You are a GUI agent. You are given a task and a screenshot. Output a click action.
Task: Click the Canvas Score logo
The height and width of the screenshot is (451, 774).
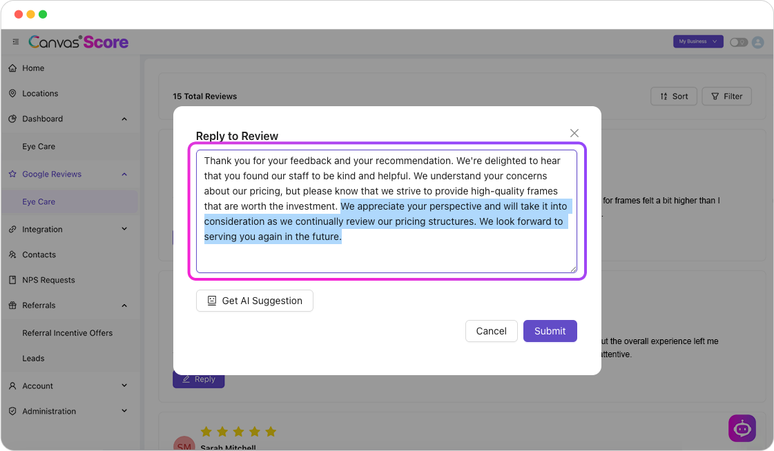click(79, 42)
